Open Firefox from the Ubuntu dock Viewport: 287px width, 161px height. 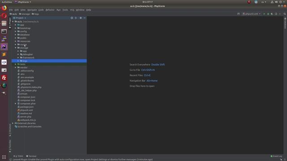click(x=4, y=8)
